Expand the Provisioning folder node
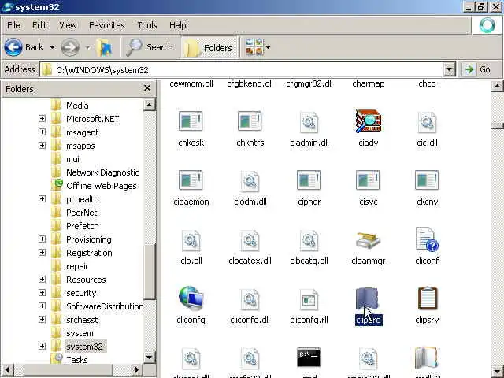The height and width of the screenshot is (378, 504). 42,239
